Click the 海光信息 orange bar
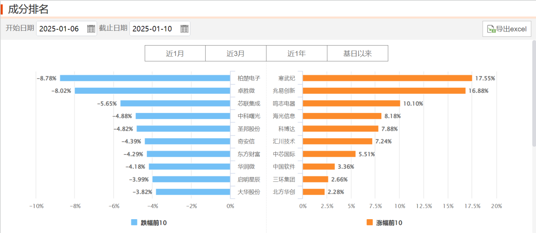The width and height of the screenshot is (536, 233). pos(342,116)
